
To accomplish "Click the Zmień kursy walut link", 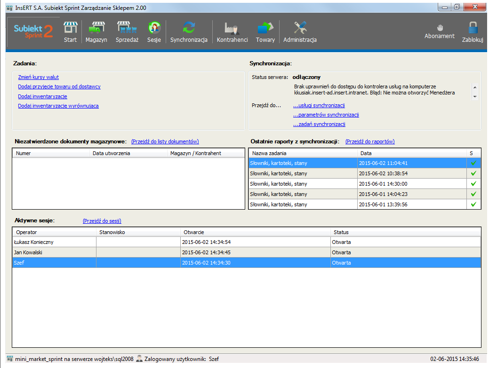I will (39, 77).
